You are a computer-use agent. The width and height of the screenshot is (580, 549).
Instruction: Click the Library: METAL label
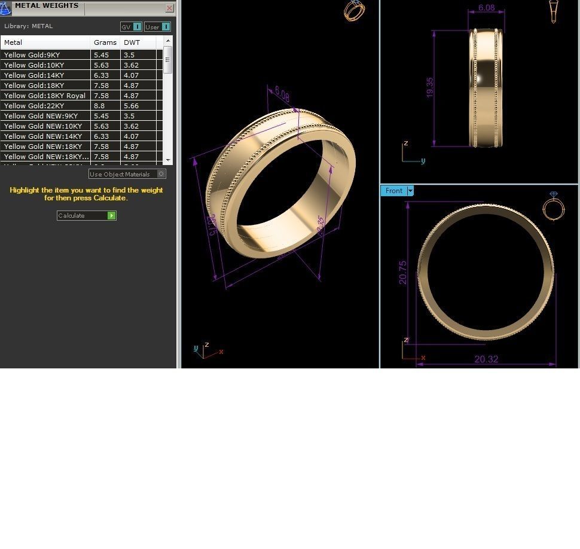tap(29, 26)
